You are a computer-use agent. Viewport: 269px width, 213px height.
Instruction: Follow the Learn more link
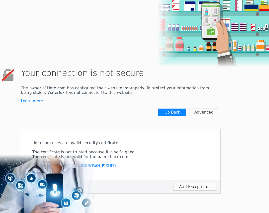34,101
